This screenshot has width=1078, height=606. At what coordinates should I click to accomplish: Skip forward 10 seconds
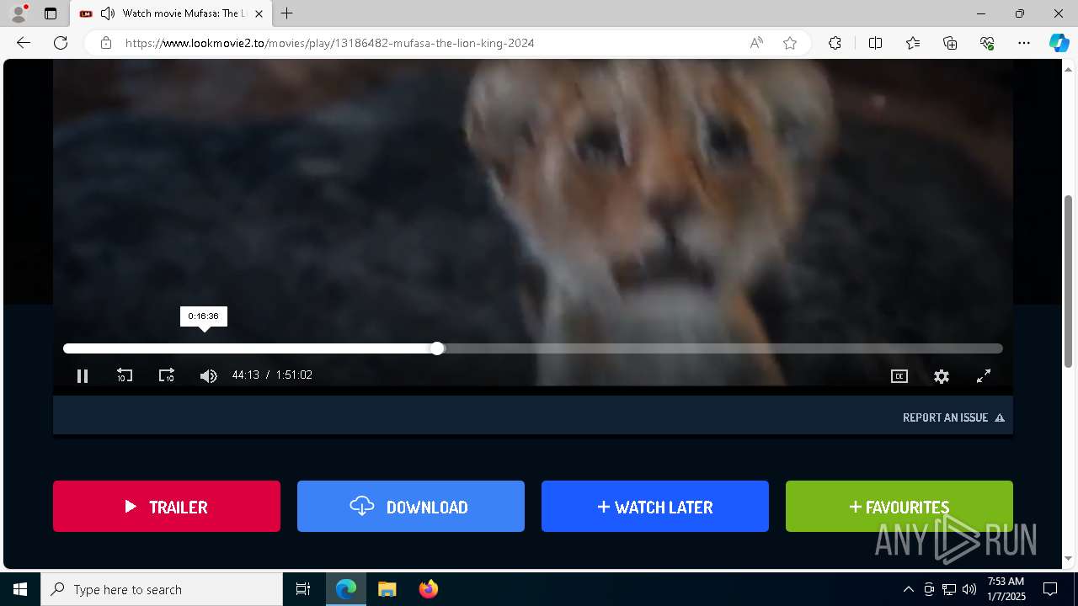(167, 375)
